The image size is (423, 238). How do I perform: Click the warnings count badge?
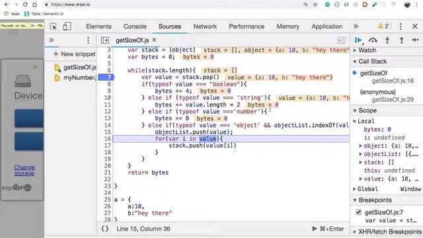click(383, 26)
